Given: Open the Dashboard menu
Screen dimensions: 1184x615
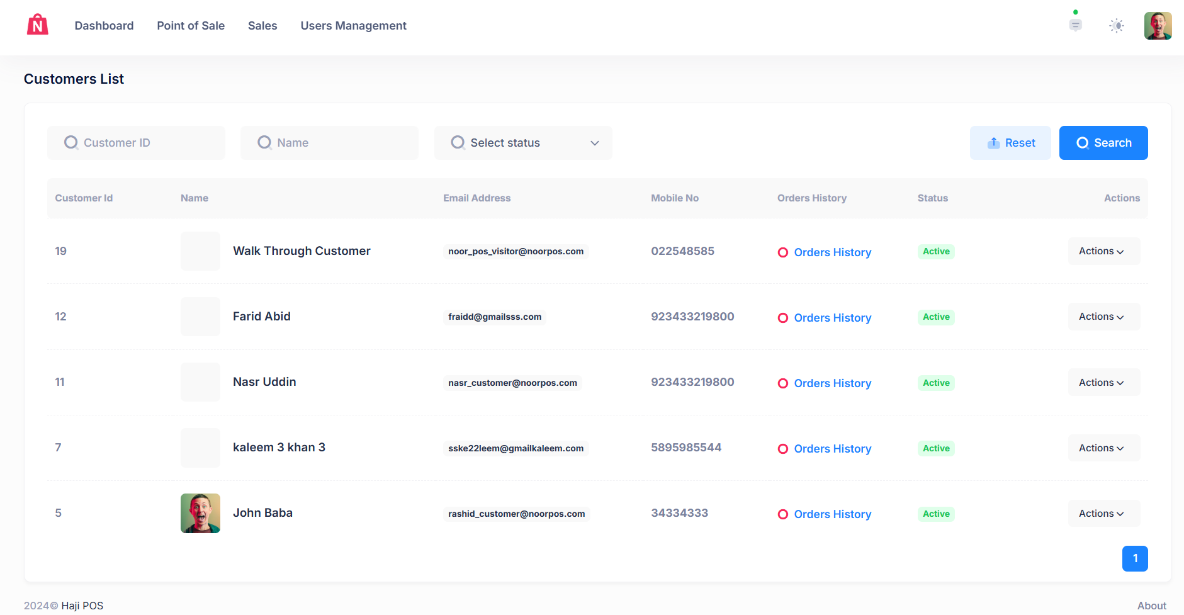Looking at the screenshot, I should click(104, 26).
